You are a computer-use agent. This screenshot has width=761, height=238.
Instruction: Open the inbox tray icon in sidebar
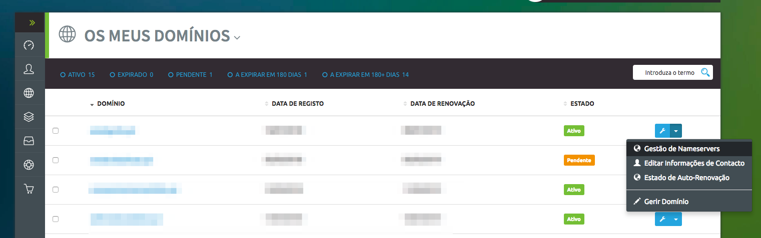tap(29, 141)
